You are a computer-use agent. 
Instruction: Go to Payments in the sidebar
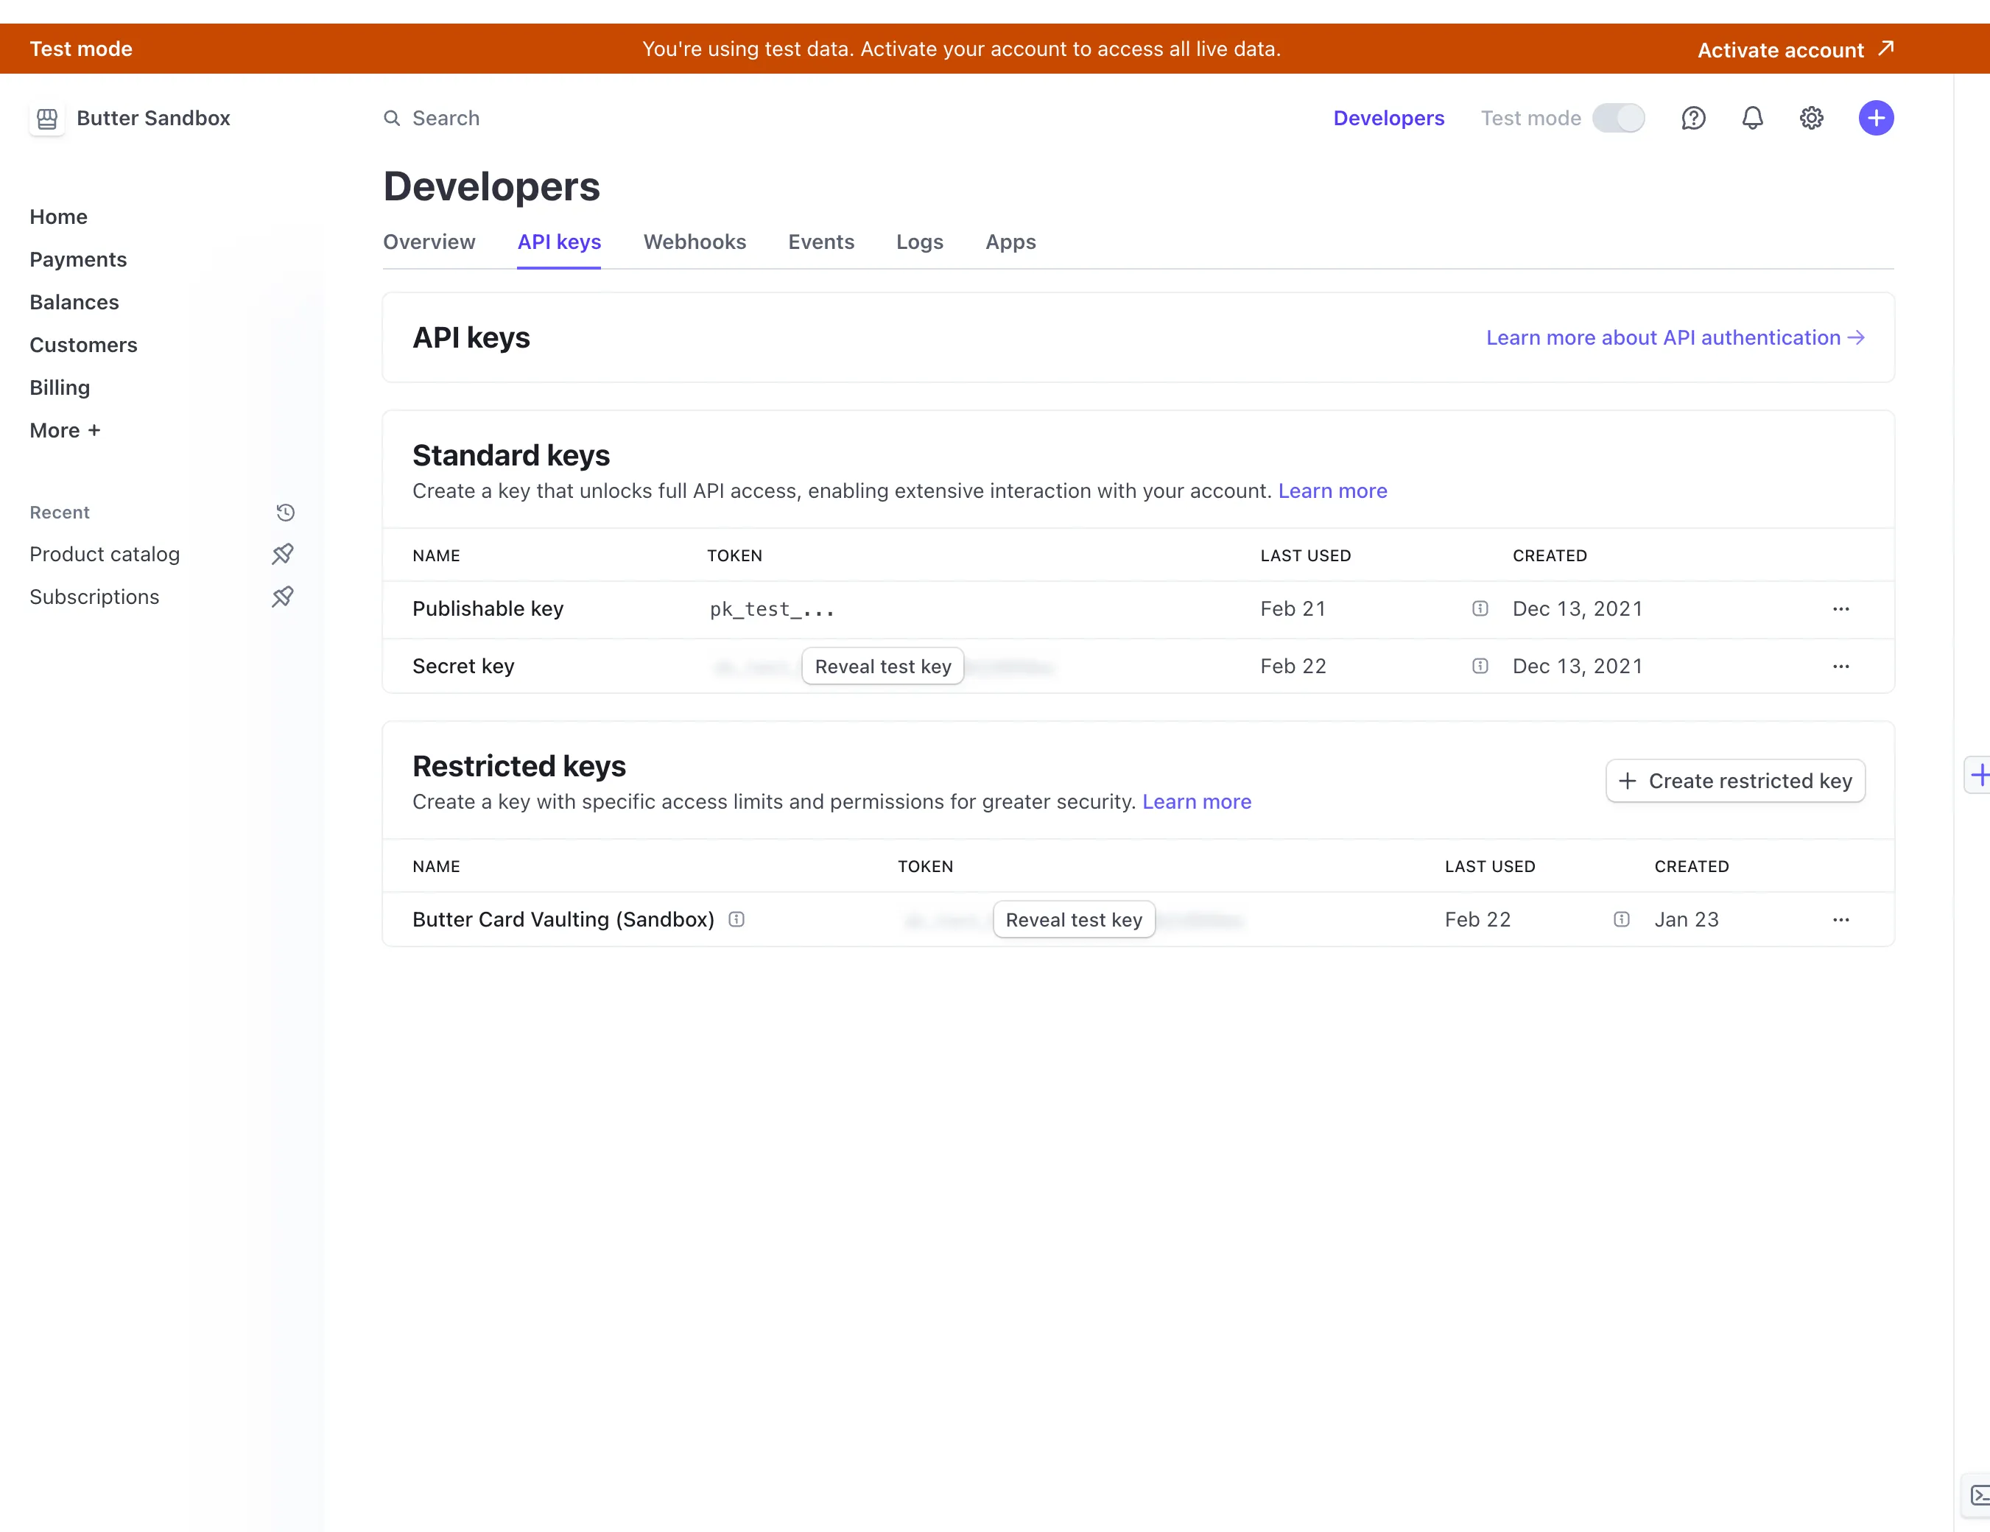[x=78, y=260]
